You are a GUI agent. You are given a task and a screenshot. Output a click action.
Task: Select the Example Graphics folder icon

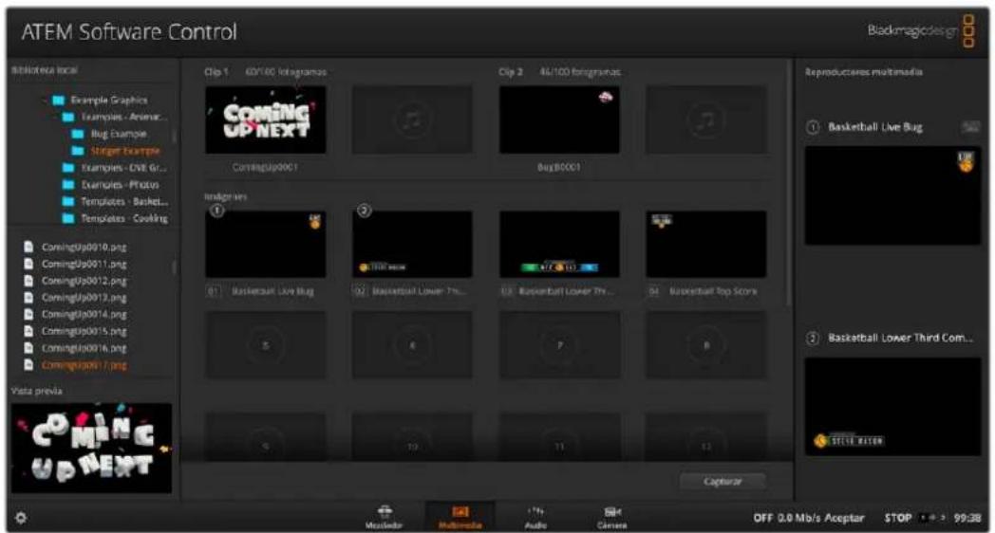pos(58,101)
